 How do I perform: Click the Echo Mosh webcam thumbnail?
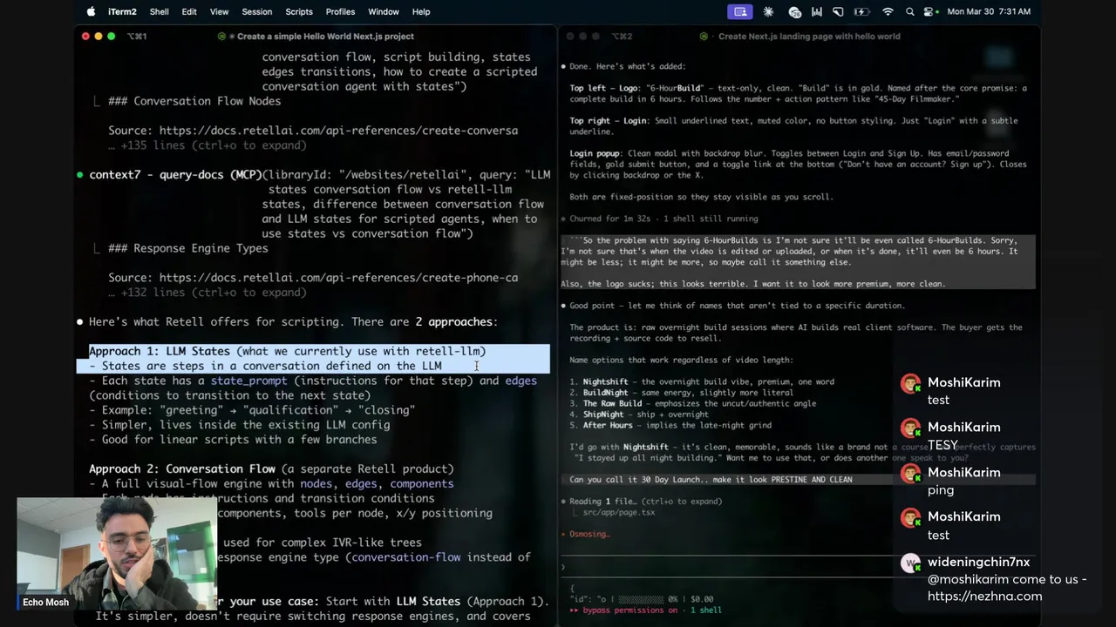[116, 553]
